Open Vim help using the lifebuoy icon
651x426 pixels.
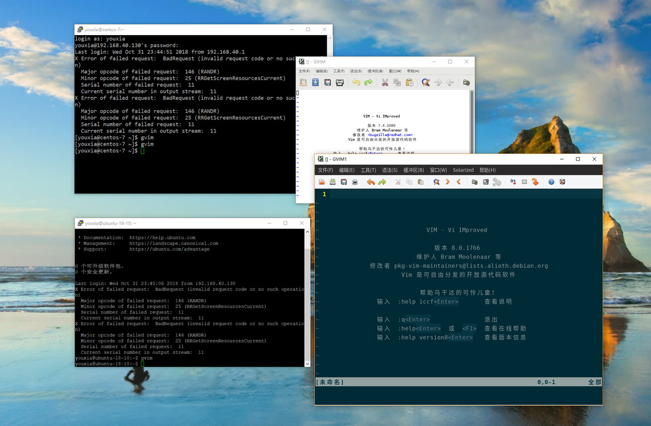(562, 182)
